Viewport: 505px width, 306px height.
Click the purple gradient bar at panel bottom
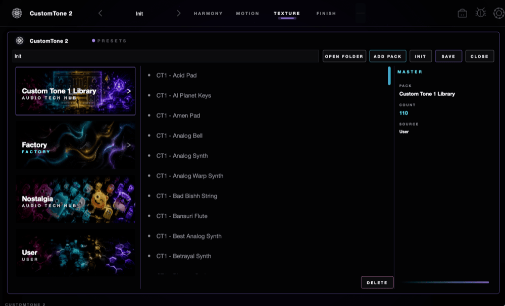[x=446, y=282]
